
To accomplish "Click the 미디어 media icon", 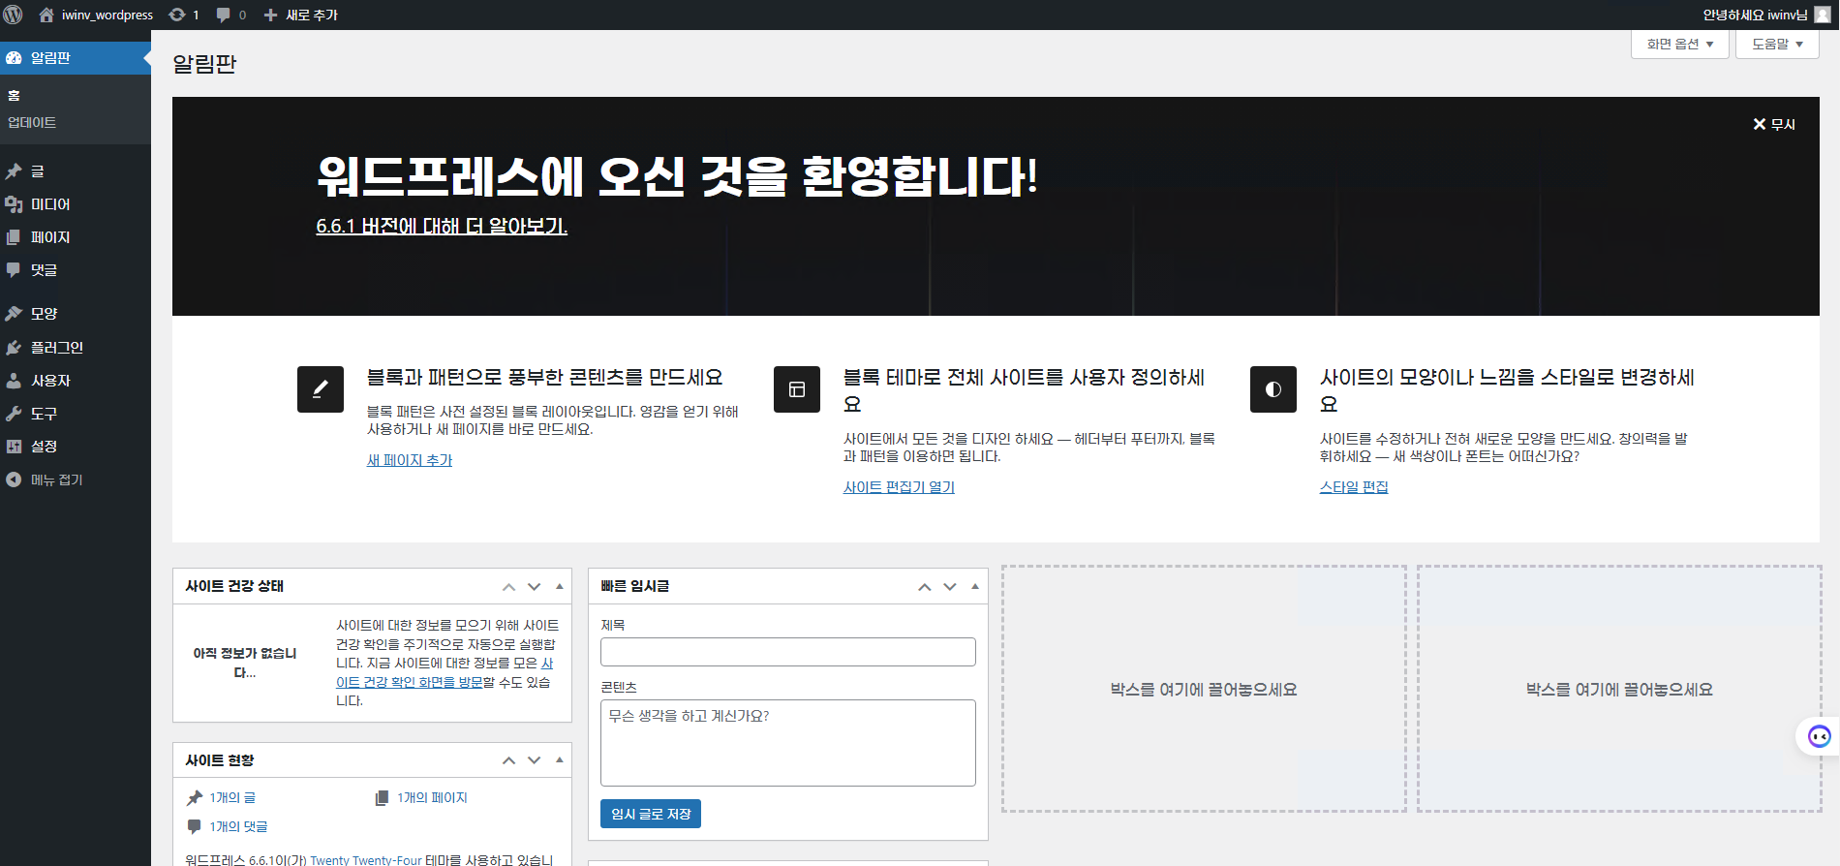I will [x=14, y=204].
